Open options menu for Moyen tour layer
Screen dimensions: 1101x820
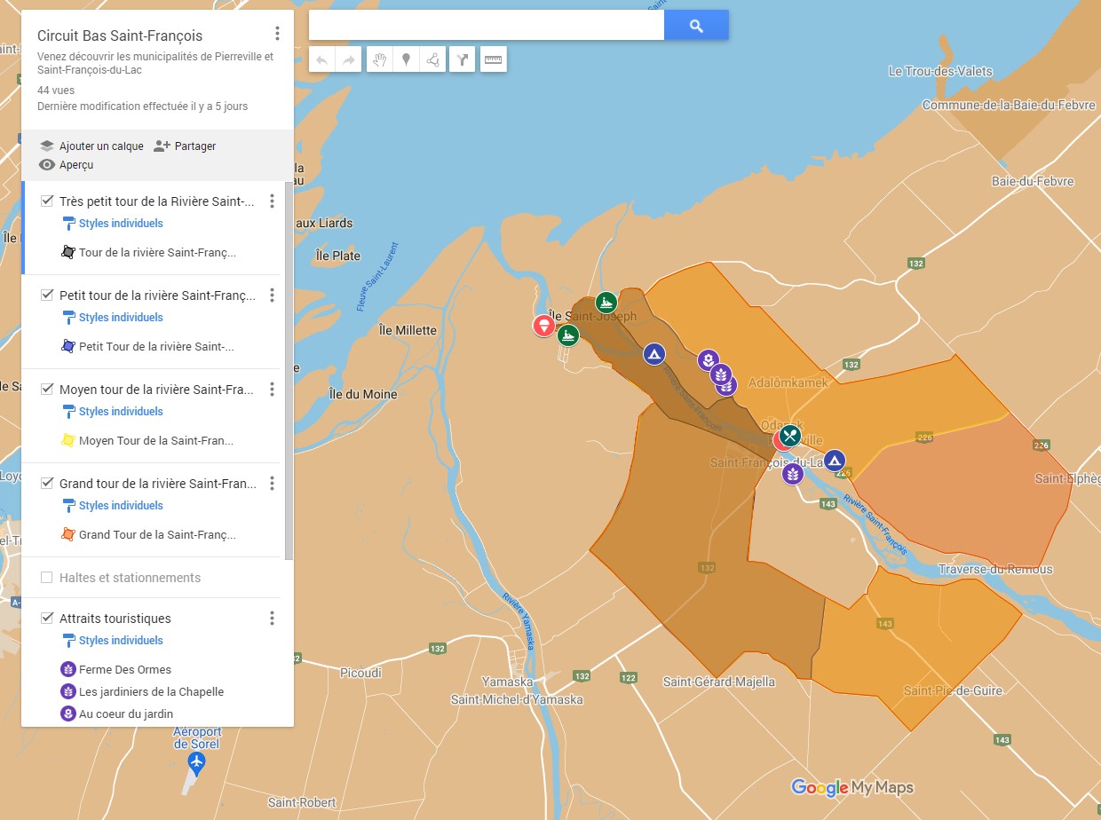coord(272,390)
